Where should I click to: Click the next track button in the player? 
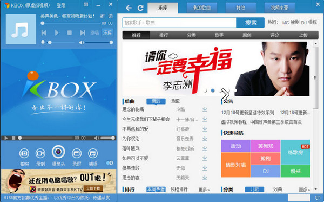(x=83, y=32)
